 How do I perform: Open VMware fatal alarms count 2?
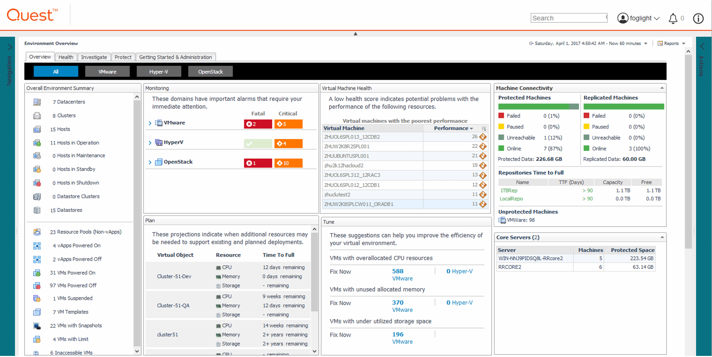[x=258, y=124]
